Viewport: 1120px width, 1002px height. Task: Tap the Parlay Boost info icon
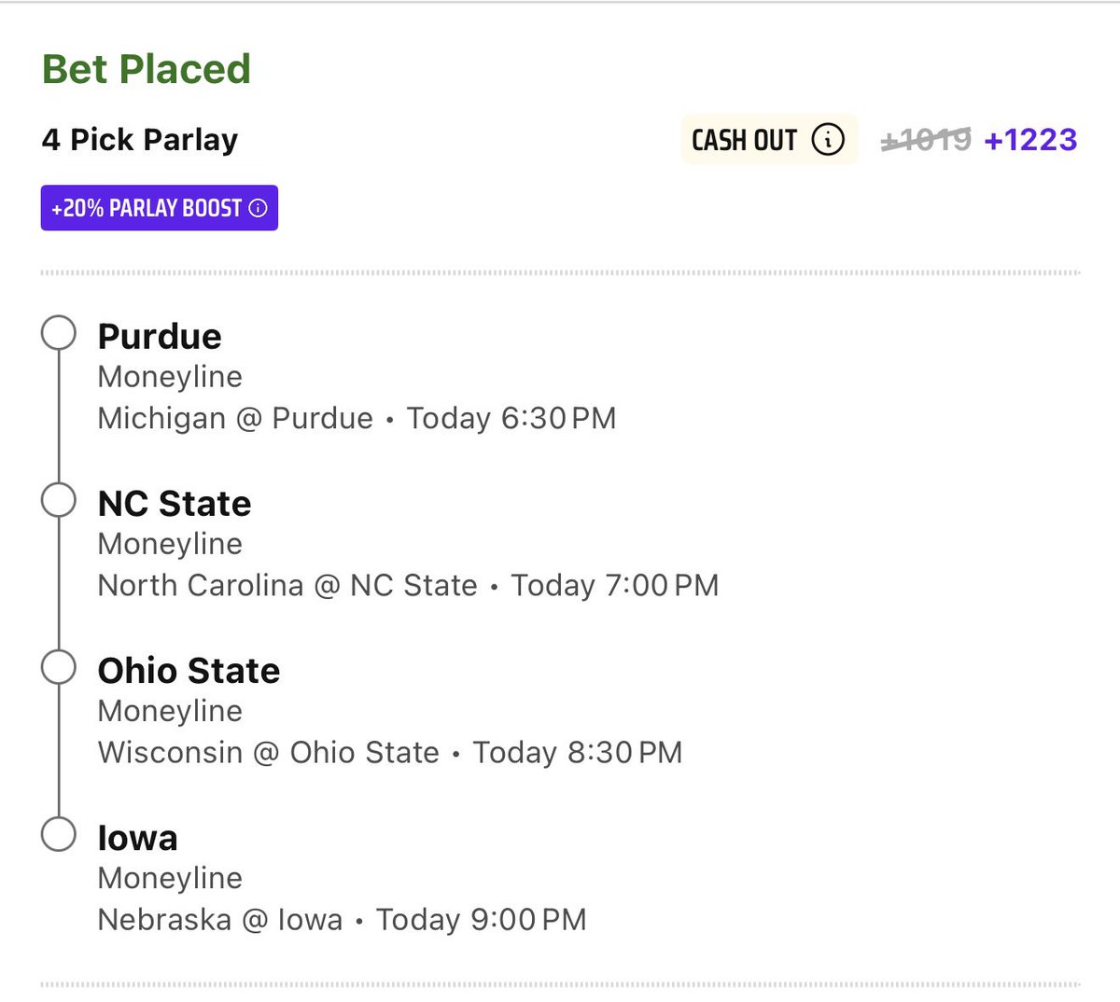point(259,208)
